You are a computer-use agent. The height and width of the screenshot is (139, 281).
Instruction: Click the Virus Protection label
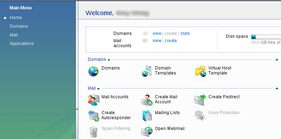[224, 113]
